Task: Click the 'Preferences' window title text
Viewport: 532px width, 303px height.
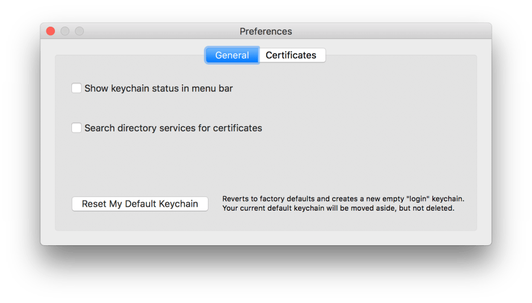Action: [266, 31]
